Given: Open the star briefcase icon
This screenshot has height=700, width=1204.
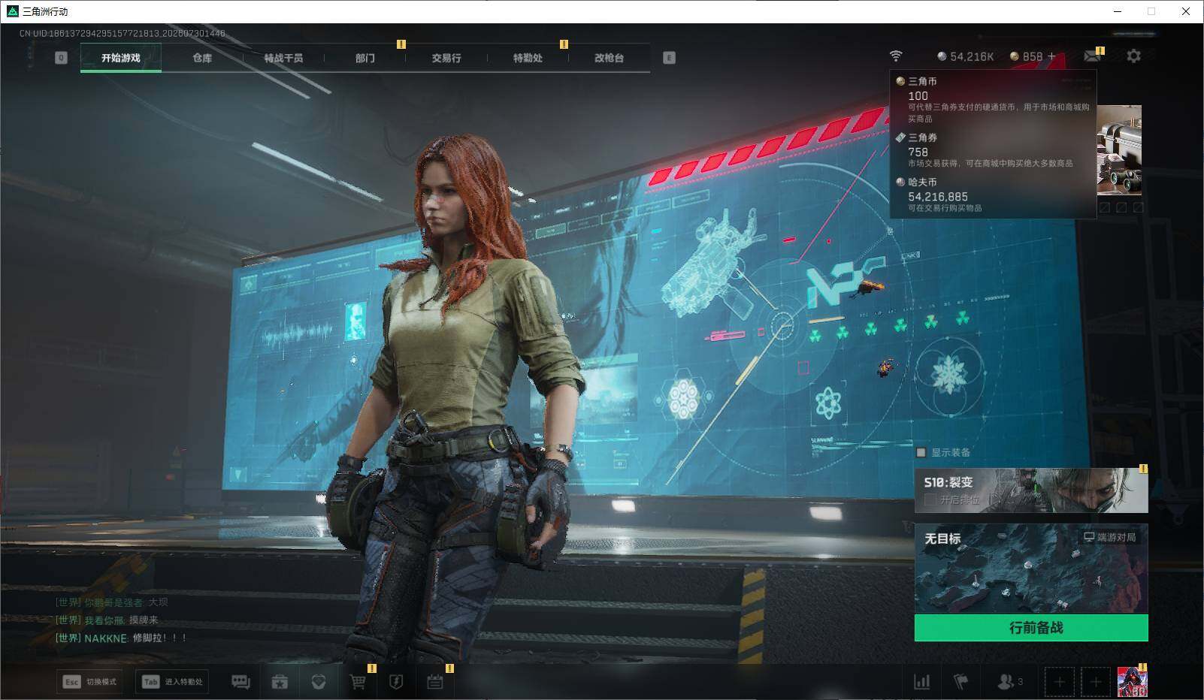Looking at the screenshot, I should [x=280, y=682].
